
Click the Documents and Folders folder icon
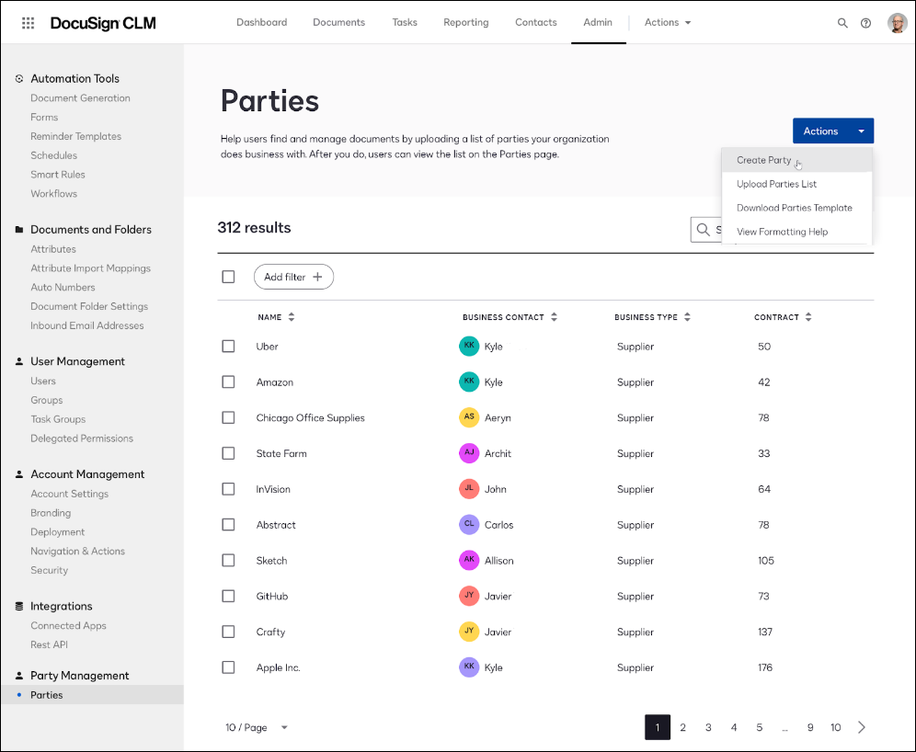[x=19, y=230]
